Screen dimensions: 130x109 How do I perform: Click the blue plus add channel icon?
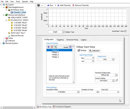tap(49, 47)
